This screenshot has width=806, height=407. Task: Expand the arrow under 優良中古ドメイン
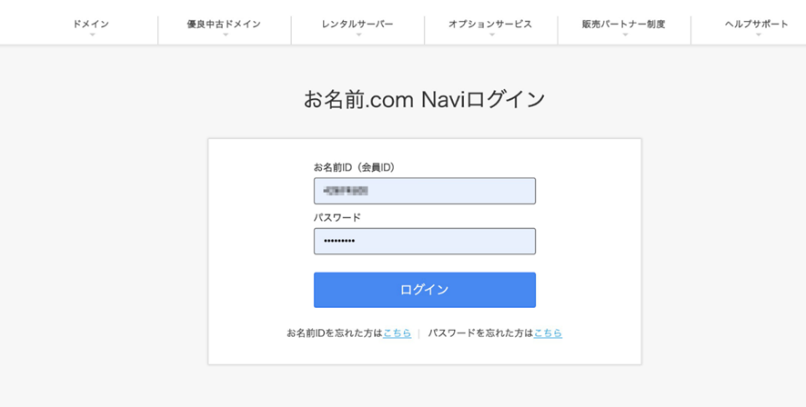click(226, 35)
